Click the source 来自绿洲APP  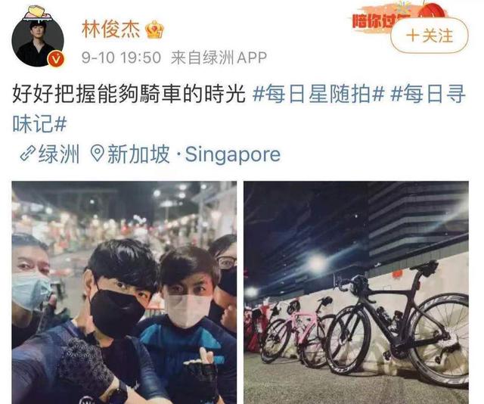(219, 57)
